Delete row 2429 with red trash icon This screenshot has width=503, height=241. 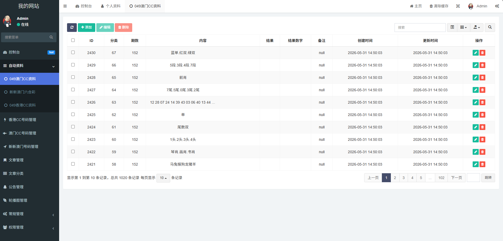[482, 65]
